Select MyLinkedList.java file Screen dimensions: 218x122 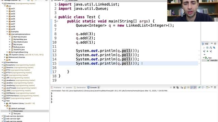click(x=20, y=42)
